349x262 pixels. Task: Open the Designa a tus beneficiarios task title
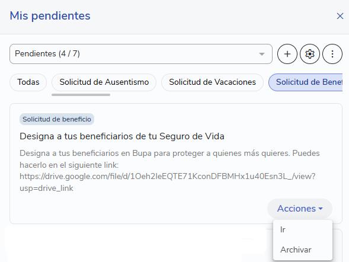tap(122, 136)
